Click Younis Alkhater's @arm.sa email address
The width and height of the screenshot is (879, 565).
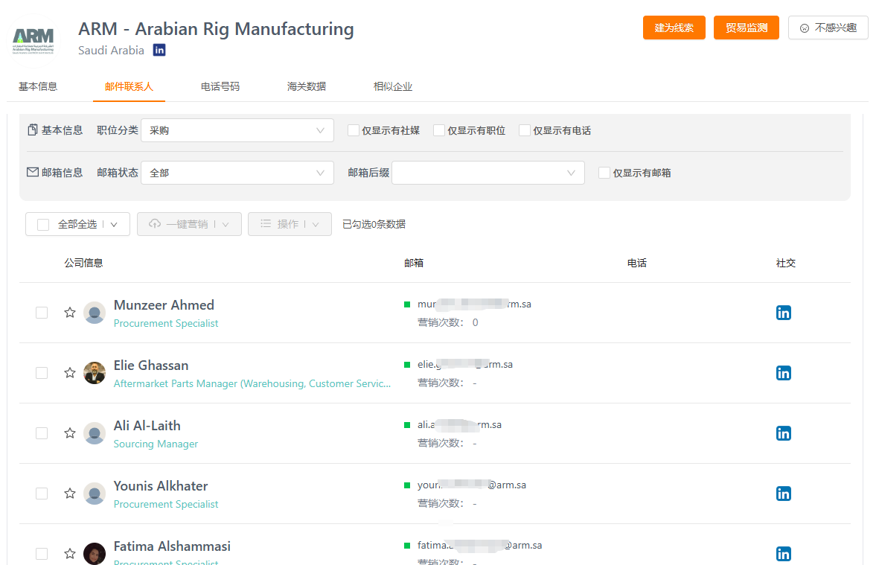(471, 485)
